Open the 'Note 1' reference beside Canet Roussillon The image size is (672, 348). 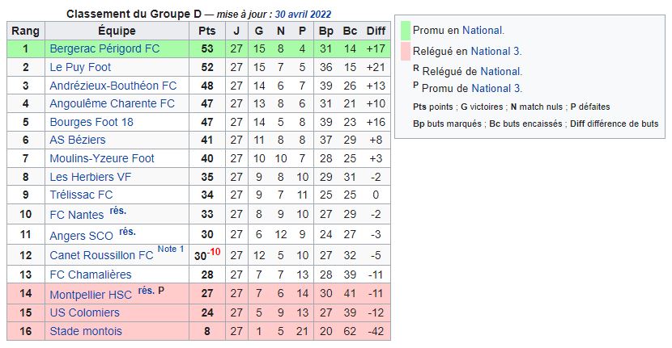point(171,249)
